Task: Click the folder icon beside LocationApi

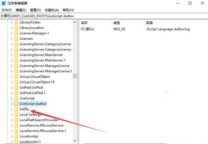Action: [16, 136]
